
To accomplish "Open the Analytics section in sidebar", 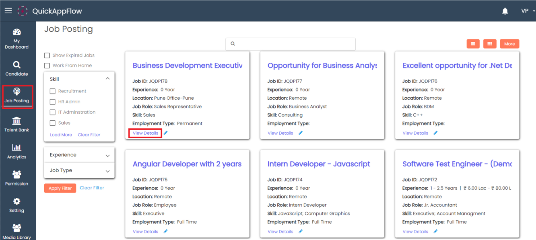I will (16, 151).
